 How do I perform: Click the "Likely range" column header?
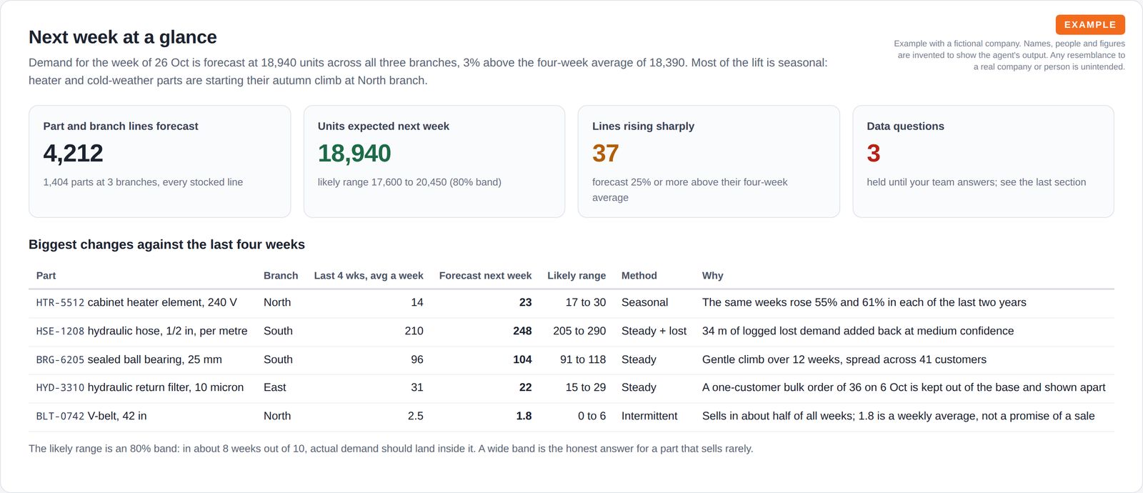click(577, 276)
